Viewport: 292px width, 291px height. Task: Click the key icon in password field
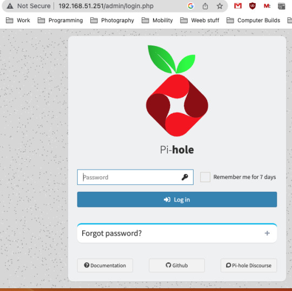(x=185, y=177)
